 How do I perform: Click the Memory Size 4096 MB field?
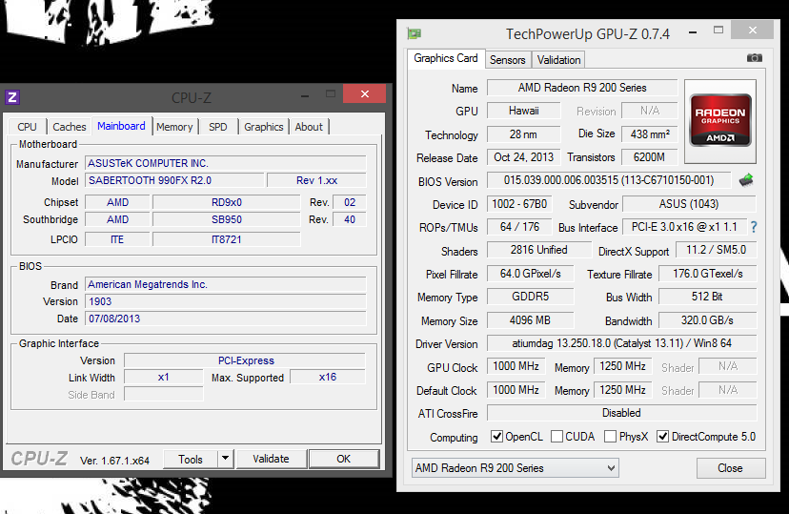(x=530, y=320)
